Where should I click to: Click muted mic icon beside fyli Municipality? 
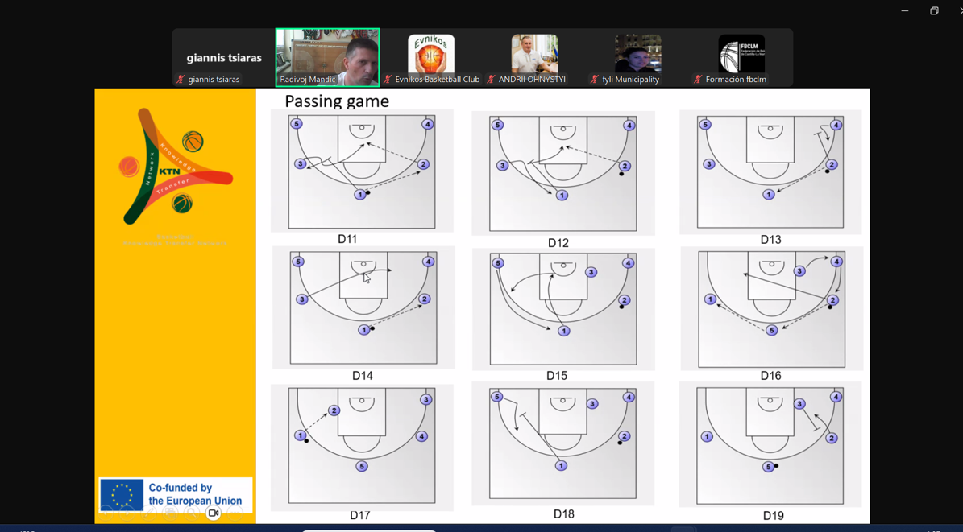pos(595,80)
